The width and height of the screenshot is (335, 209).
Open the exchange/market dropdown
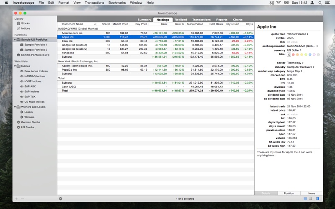[x=302, y=46]
